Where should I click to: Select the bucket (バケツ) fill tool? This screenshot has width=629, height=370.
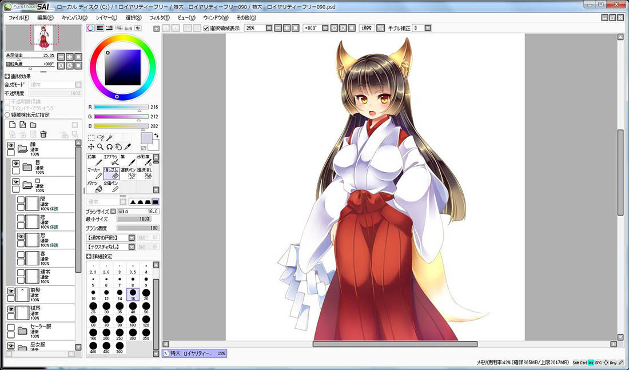95,186
